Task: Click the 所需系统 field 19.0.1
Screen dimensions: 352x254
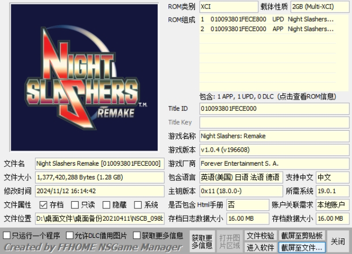Action: (x=333, y=191)
